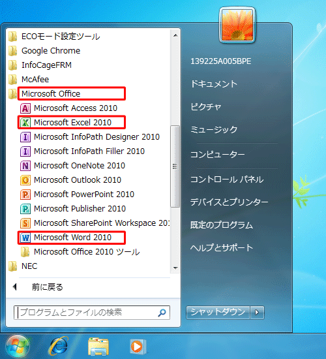Click the Publisher 2010 icon
The width and height of the screenshot is (326, 359).
pos(25,209)
